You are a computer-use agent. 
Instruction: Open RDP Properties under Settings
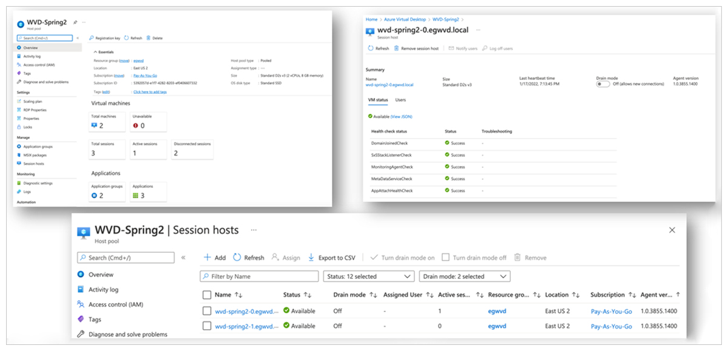35,110
